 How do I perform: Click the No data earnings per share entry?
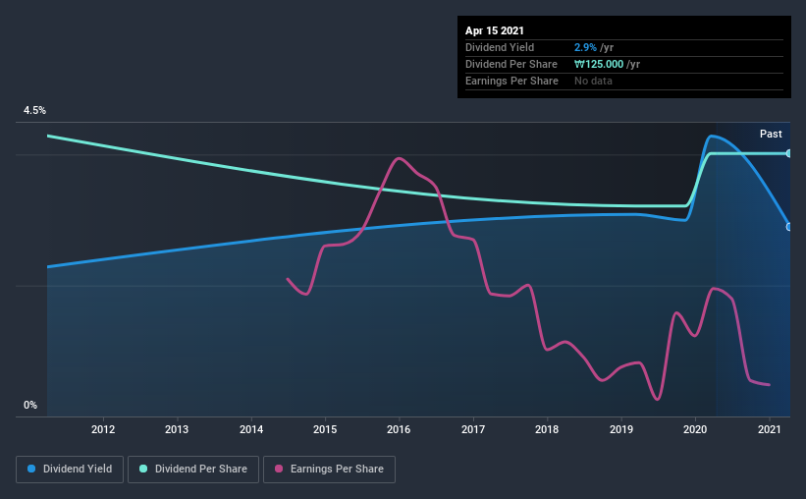tap(593, 81)
